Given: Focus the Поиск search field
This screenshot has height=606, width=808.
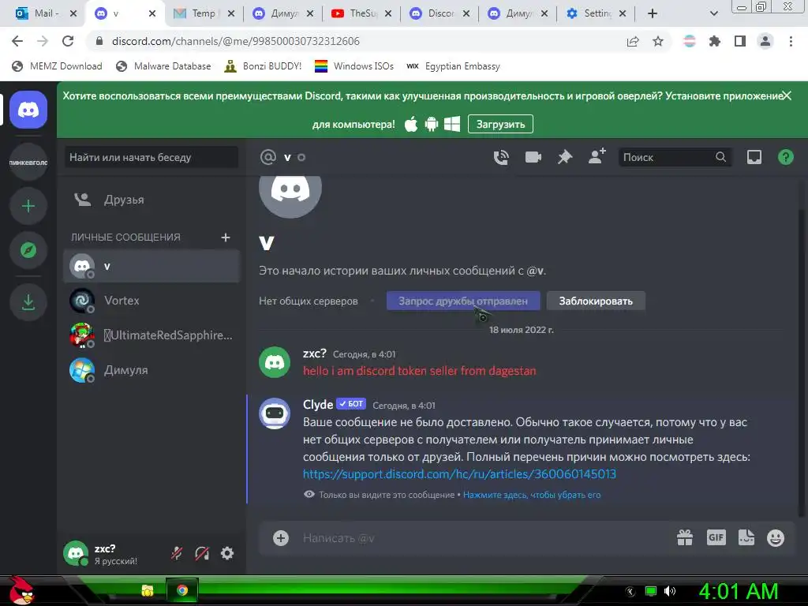Looking at the screenshot, I should (x=675, y=157).
